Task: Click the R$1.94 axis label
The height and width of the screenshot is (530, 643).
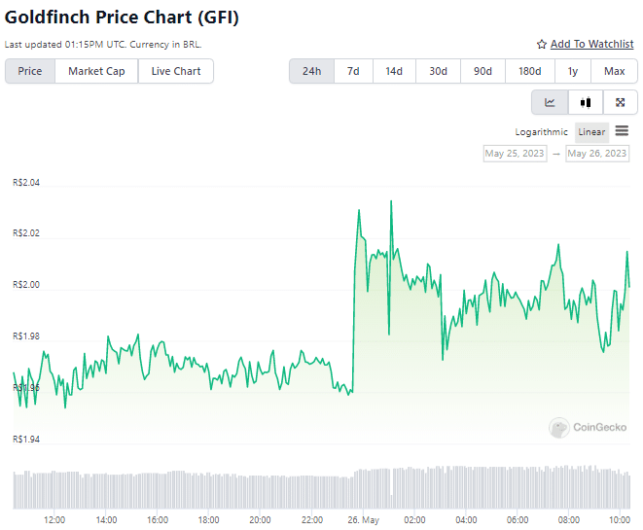Action: coord(26,440)
